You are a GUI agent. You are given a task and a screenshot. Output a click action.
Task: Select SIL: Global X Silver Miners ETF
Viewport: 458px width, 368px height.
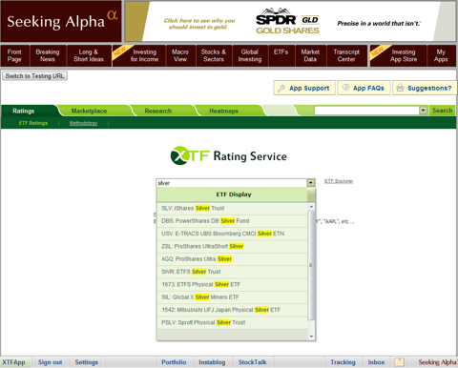click(x=232, y=297)
